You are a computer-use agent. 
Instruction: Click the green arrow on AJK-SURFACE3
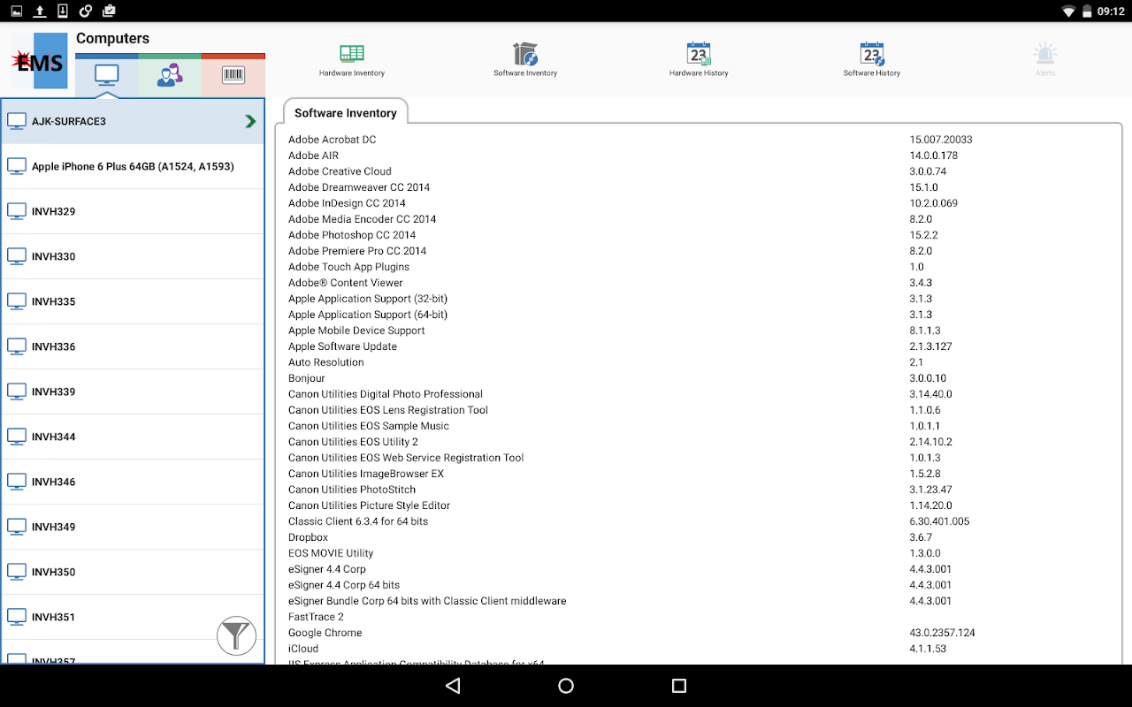[x=251, y=121]
